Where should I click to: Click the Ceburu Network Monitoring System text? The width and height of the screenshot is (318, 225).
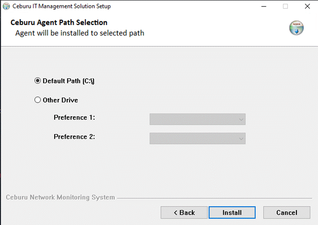60,197
